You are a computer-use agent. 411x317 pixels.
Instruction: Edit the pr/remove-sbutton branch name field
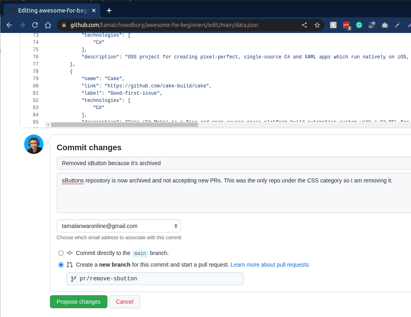[x=155, y=279]
